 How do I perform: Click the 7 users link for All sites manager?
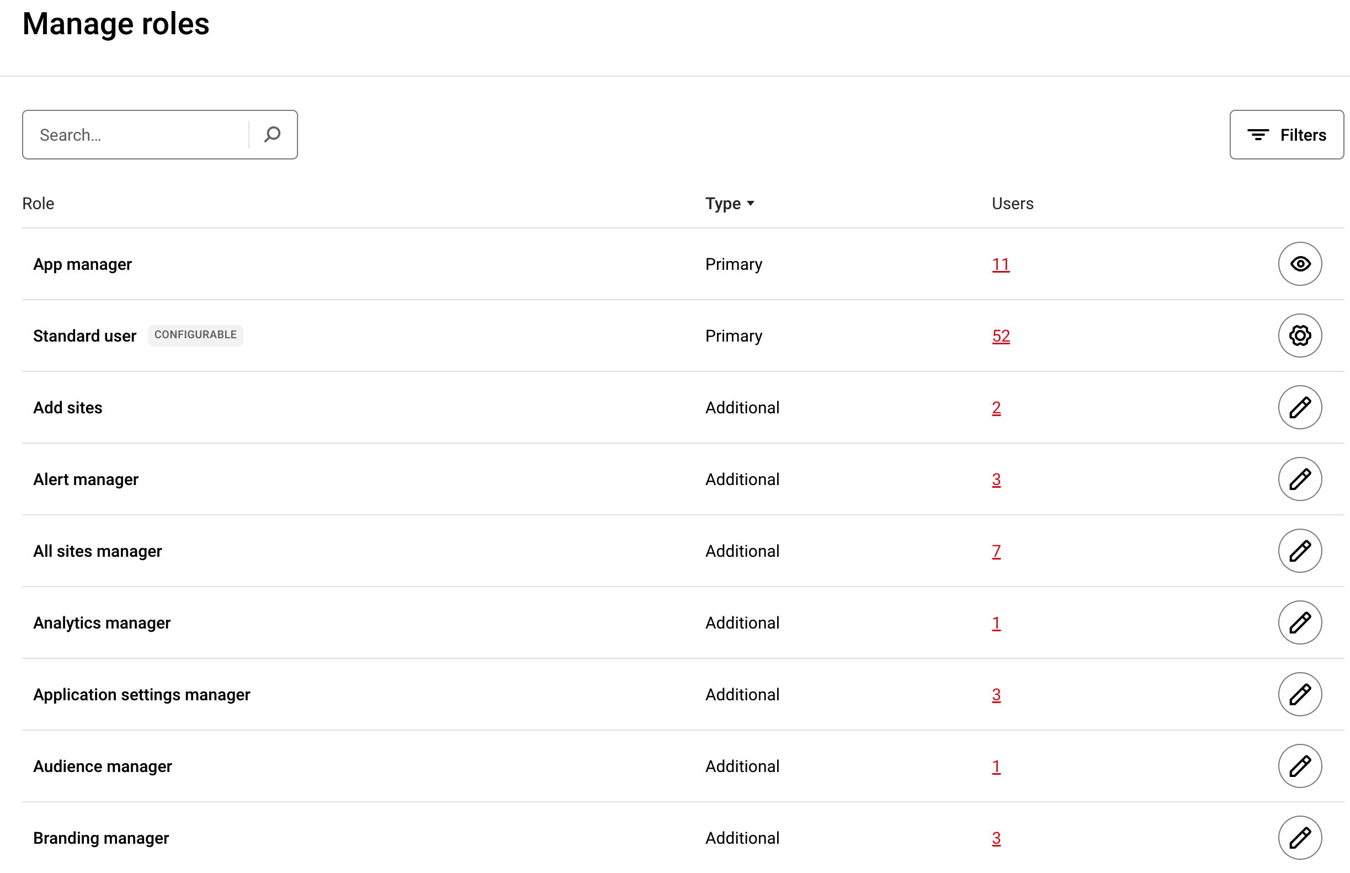[x=996, y=551]
